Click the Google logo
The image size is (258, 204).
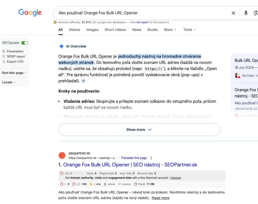[x=30, y=12]
